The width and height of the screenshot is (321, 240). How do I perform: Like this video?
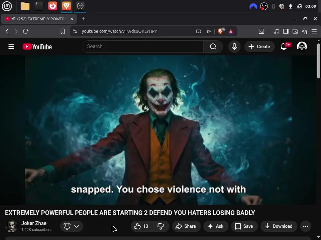click(142, 226)
